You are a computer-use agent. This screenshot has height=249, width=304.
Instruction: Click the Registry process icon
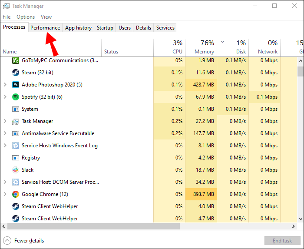pos(16,158)
